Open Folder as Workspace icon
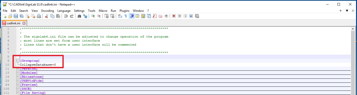The image size is (357, 95). (x=160, y=16)
